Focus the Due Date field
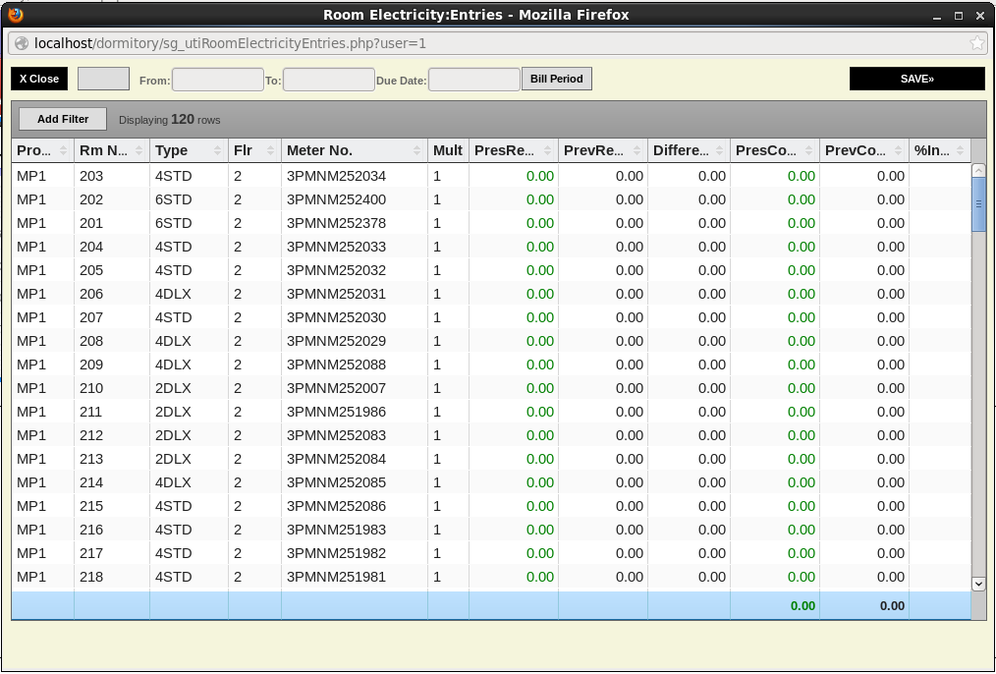Image resolution: width=996 pixels, height=674 pixels. (473, 80)
